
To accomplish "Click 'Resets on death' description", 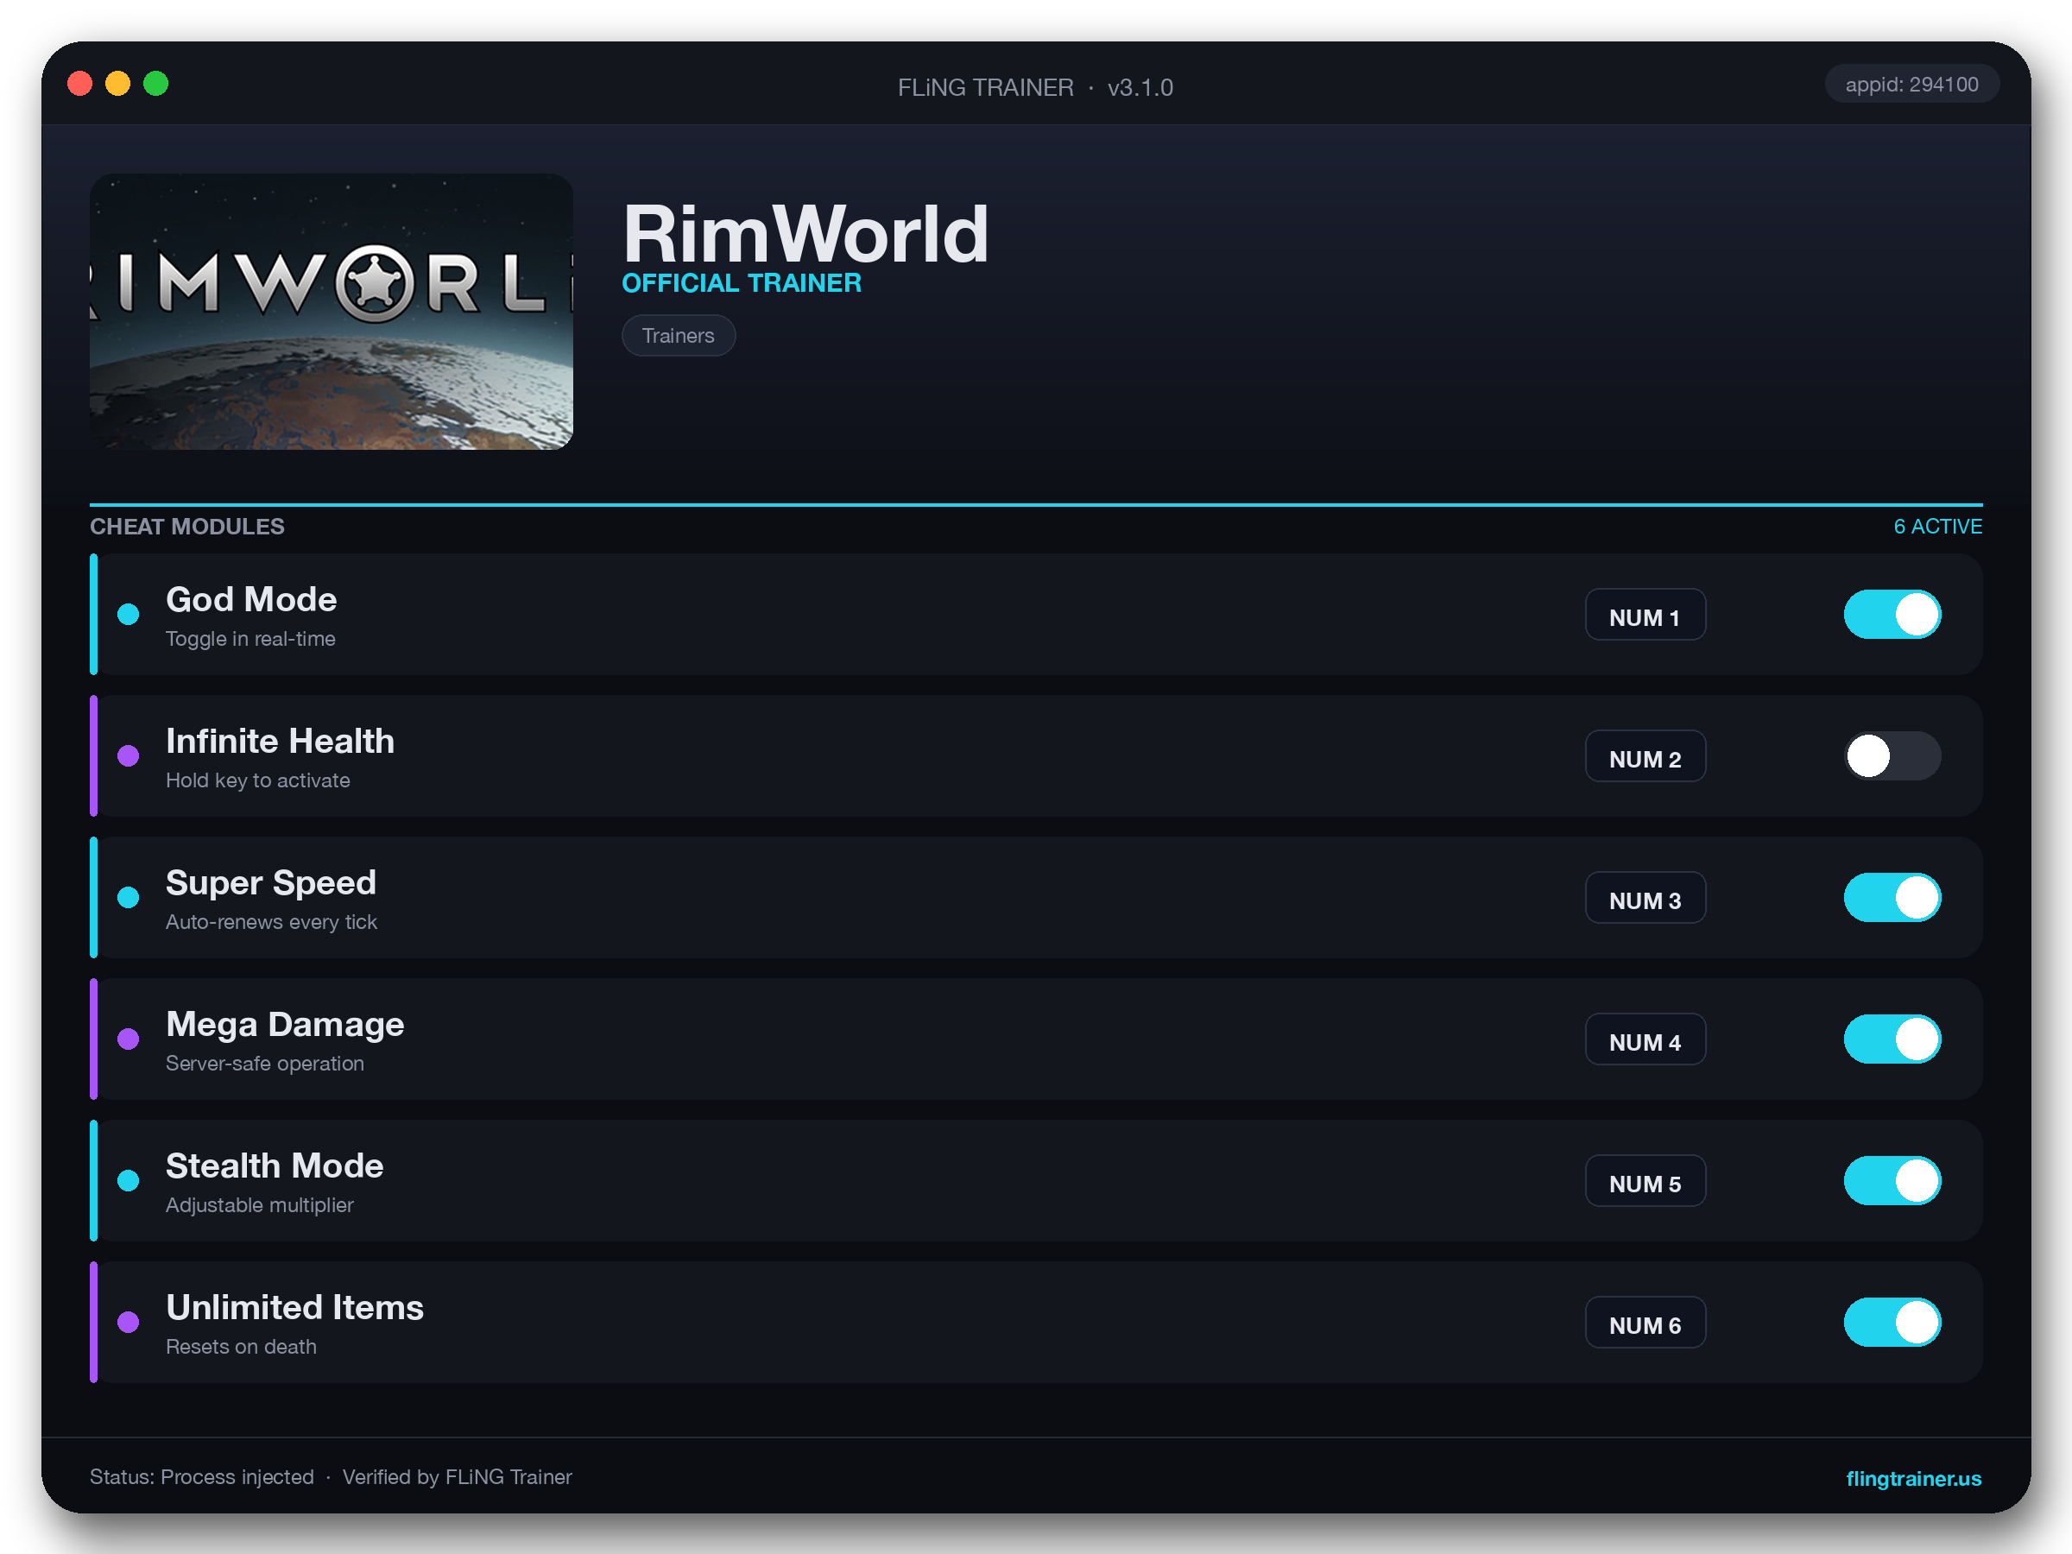I will pyautogui.click(x=241, y=1346).
